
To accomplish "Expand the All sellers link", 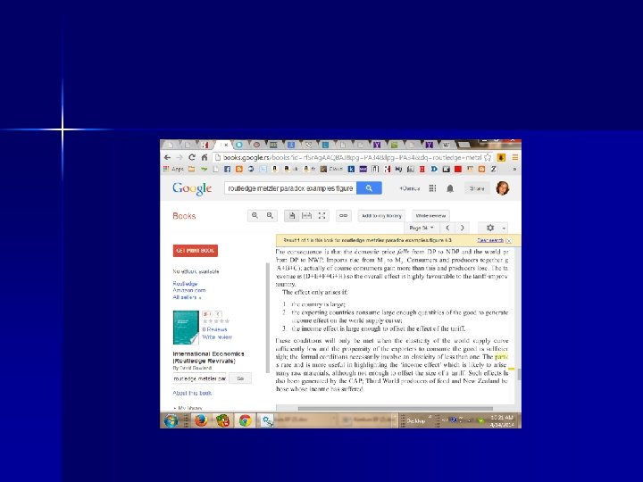I will [187, 297].
